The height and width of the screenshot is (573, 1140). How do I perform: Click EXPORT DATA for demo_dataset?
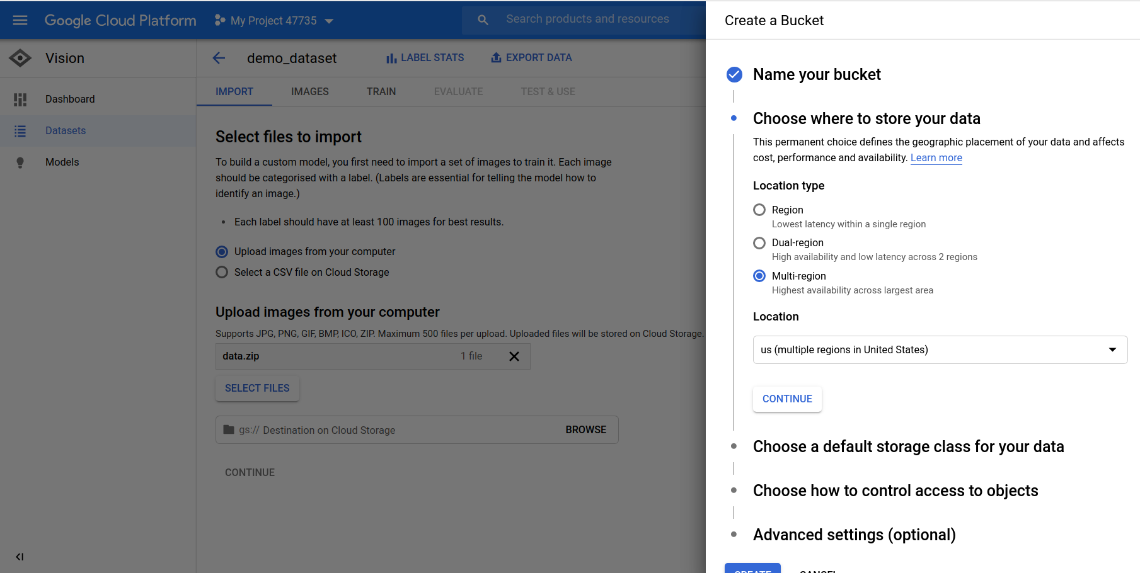[531, 57]
